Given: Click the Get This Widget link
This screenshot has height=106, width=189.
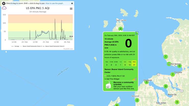Looking at the screenshot, I should [x=113, y=79].
